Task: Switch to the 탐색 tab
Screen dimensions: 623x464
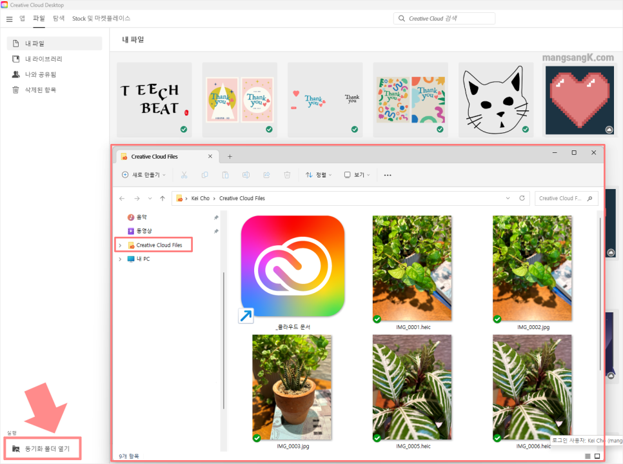Action: [59, 18]
